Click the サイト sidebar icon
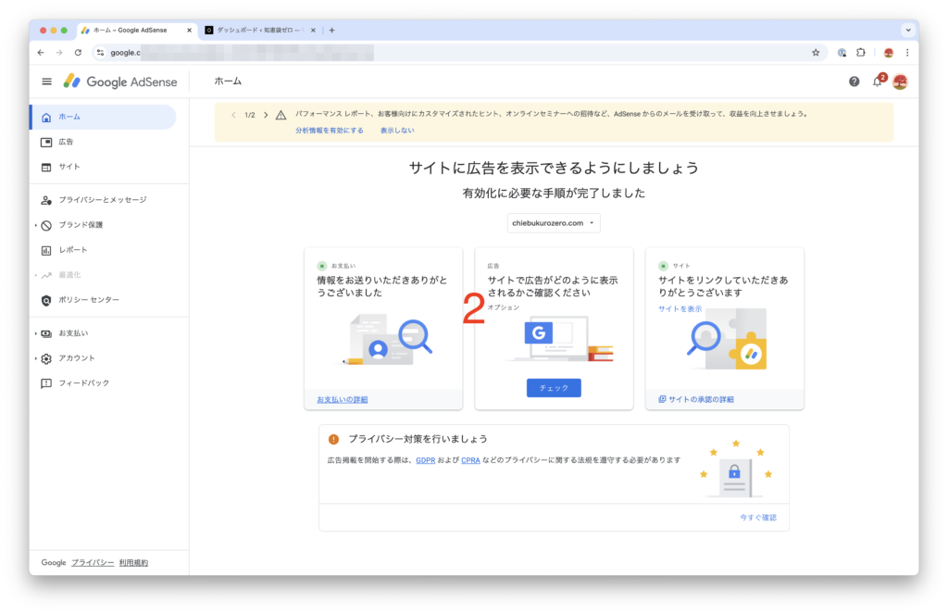The height and width of the screenshot is (614, 948). (x=46, y=167)
